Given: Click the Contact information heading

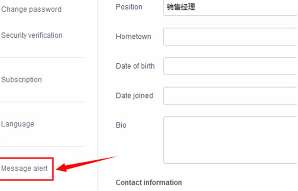Looking at the screenshot, I should point(149,183).
